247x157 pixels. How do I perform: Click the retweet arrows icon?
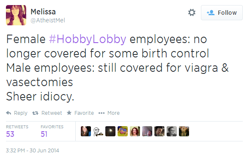(x=35, y=113)
